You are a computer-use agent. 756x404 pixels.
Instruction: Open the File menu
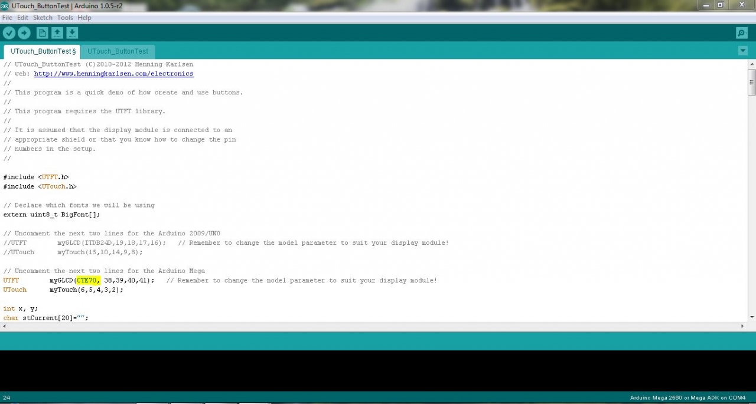(x=7, y=18)
